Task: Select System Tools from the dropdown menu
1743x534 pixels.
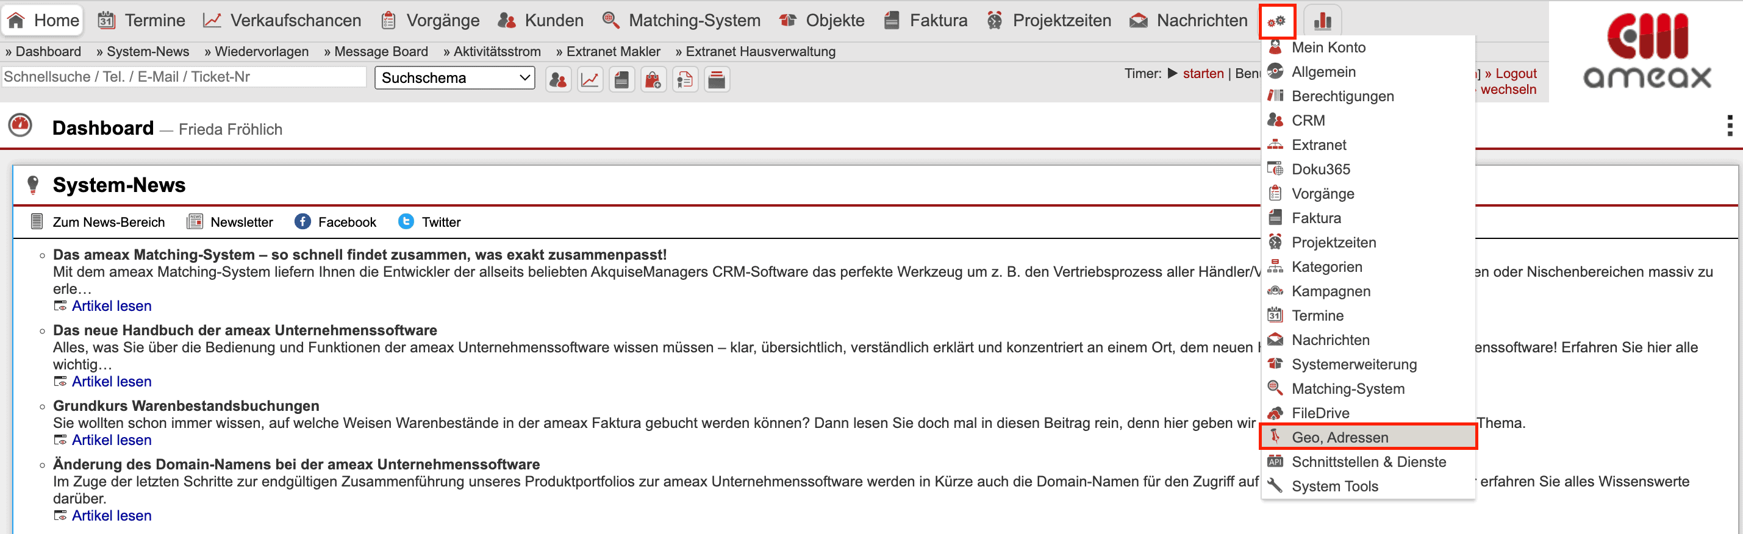Action: coord(1334,486)
